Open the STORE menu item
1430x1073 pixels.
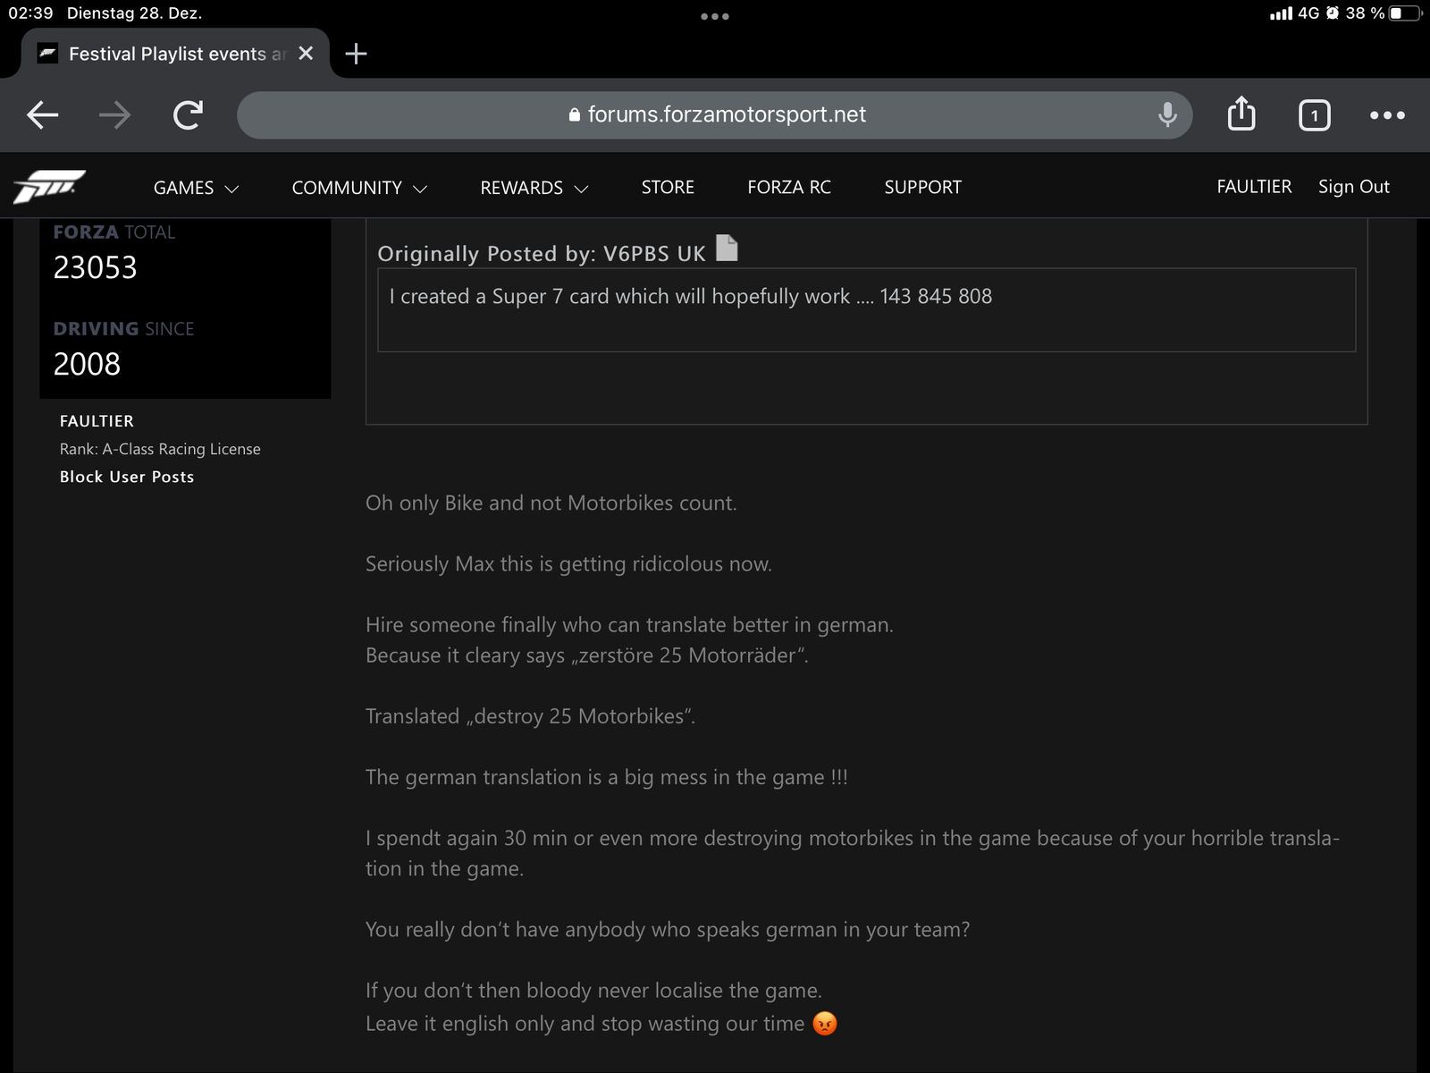pyautogui.click(x=668, y=187)
